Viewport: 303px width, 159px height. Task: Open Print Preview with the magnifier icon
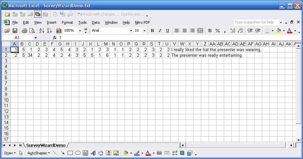coord(32,31)
